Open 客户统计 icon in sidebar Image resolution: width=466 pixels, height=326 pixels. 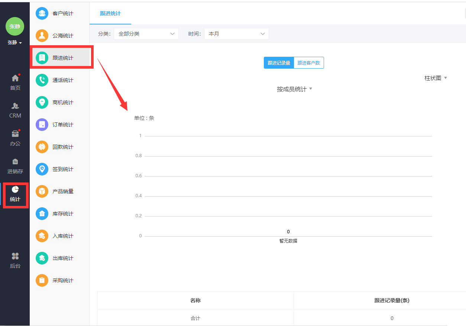point(42,13)
